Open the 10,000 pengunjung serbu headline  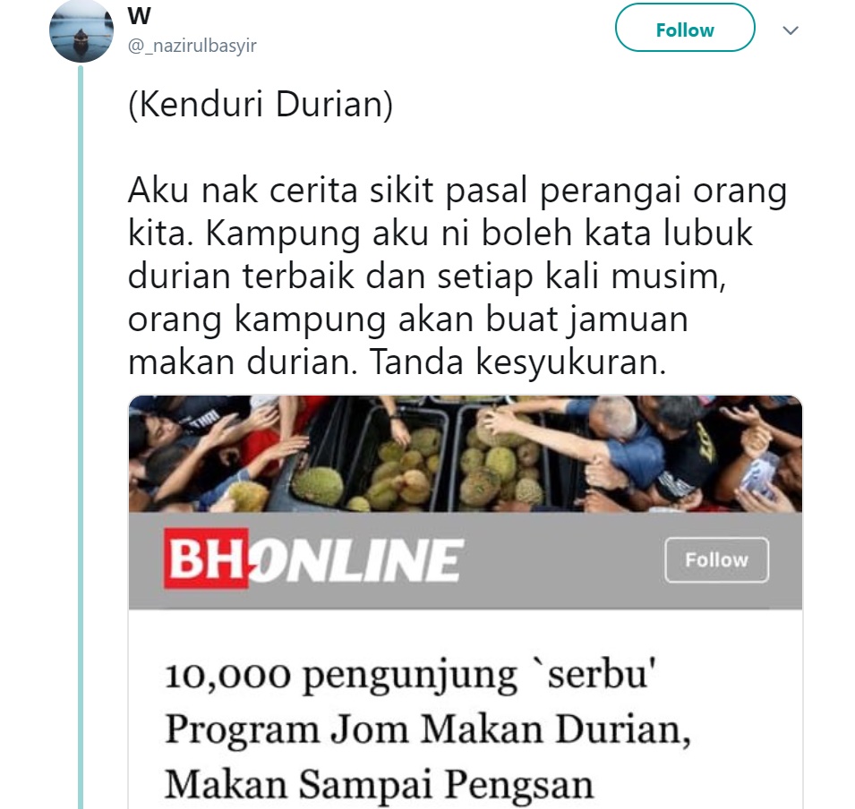pyautogui.click(x=428, y=728)
